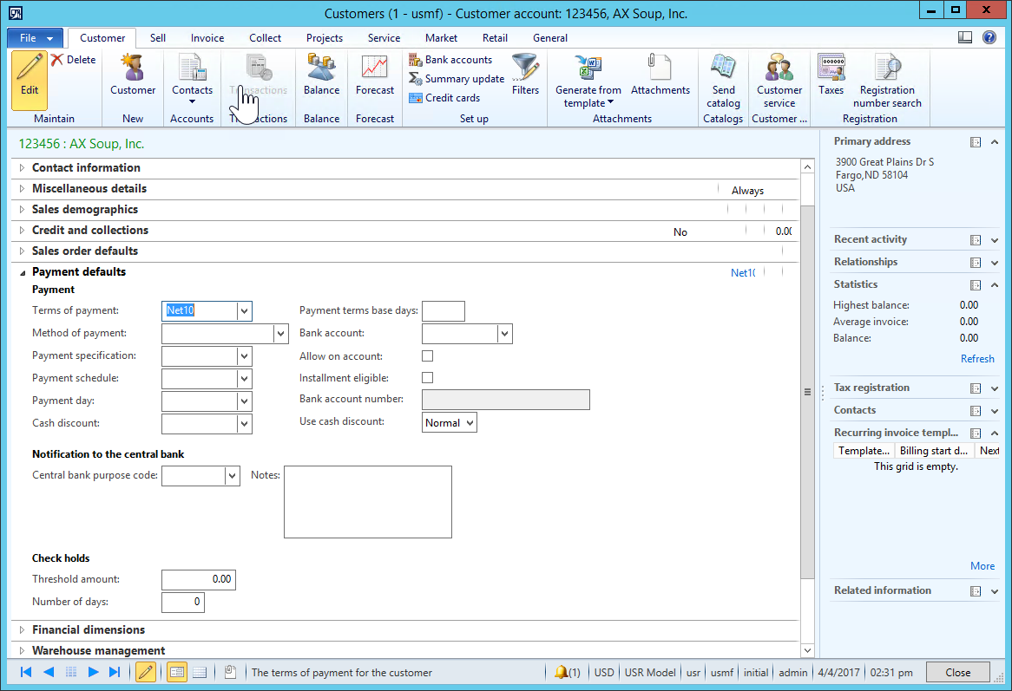Click Generate from template icon
Screen dimensions: 1012x691
588,81
